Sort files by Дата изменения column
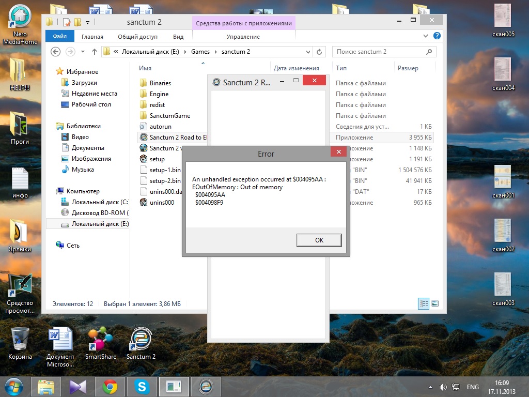The width and height of the screenshot is (529, 397). tap(296, 68)
